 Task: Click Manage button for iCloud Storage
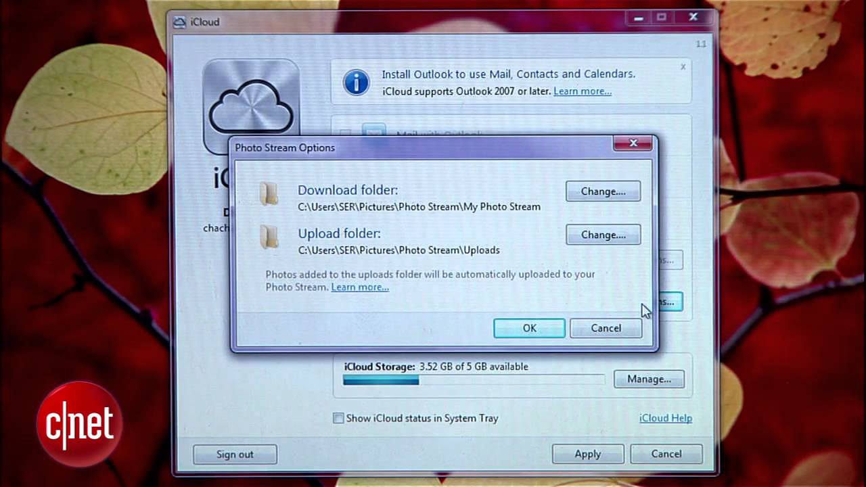pos(649,379)
